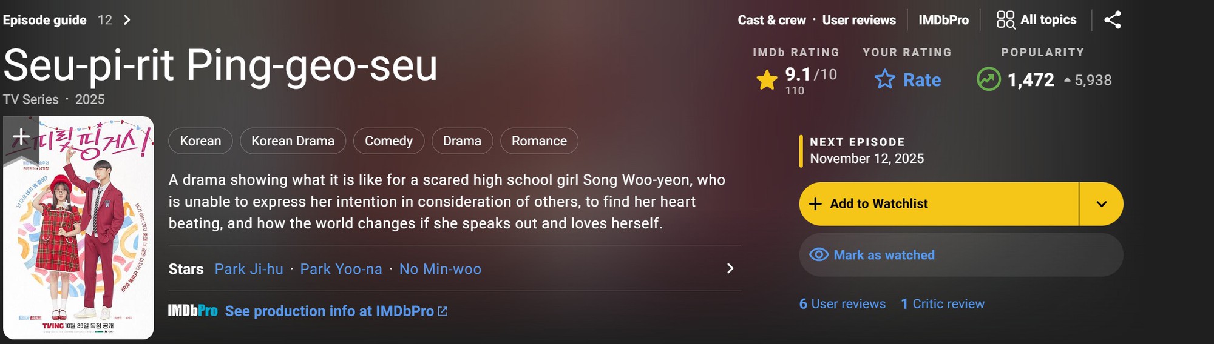Click the Romance genre chip

539,141
